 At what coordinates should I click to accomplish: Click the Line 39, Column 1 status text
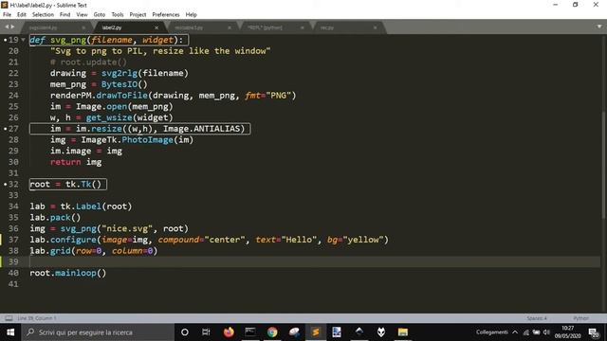tap(37, 318)
